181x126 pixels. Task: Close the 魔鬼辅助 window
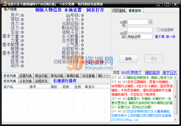pyautogui.click(x=175, y=4)
